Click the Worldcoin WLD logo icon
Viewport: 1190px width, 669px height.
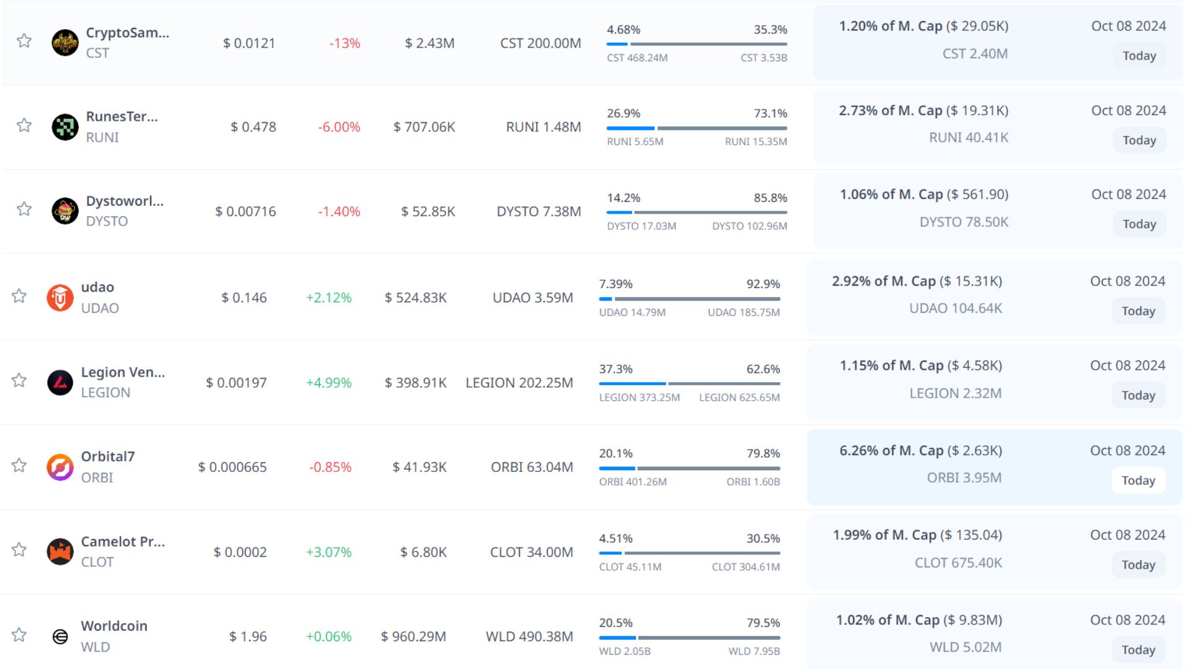[60, 636]
